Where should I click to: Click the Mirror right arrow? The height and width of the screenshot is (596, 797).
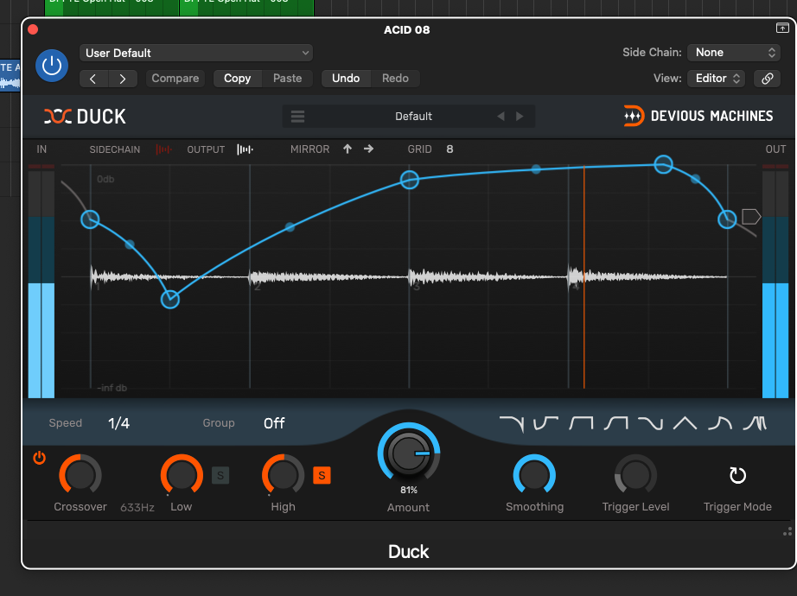tap(368, 149)
